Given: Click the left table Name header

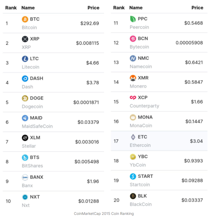Looking at the screenshot, I should click(28, 8).
